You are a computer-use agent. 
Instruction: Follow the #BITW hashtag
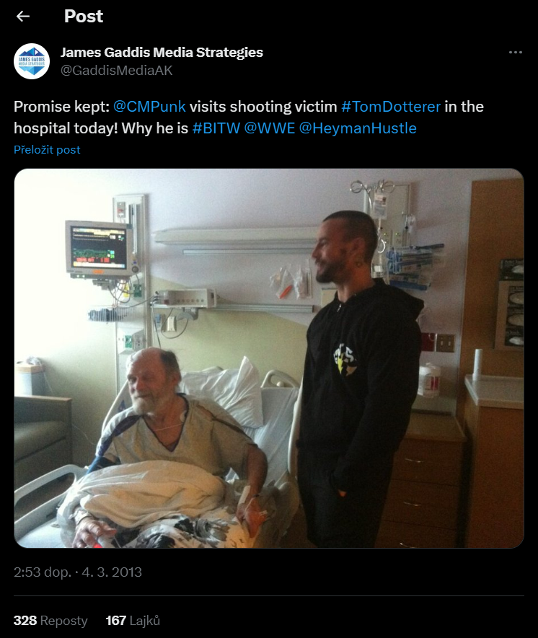216,128
